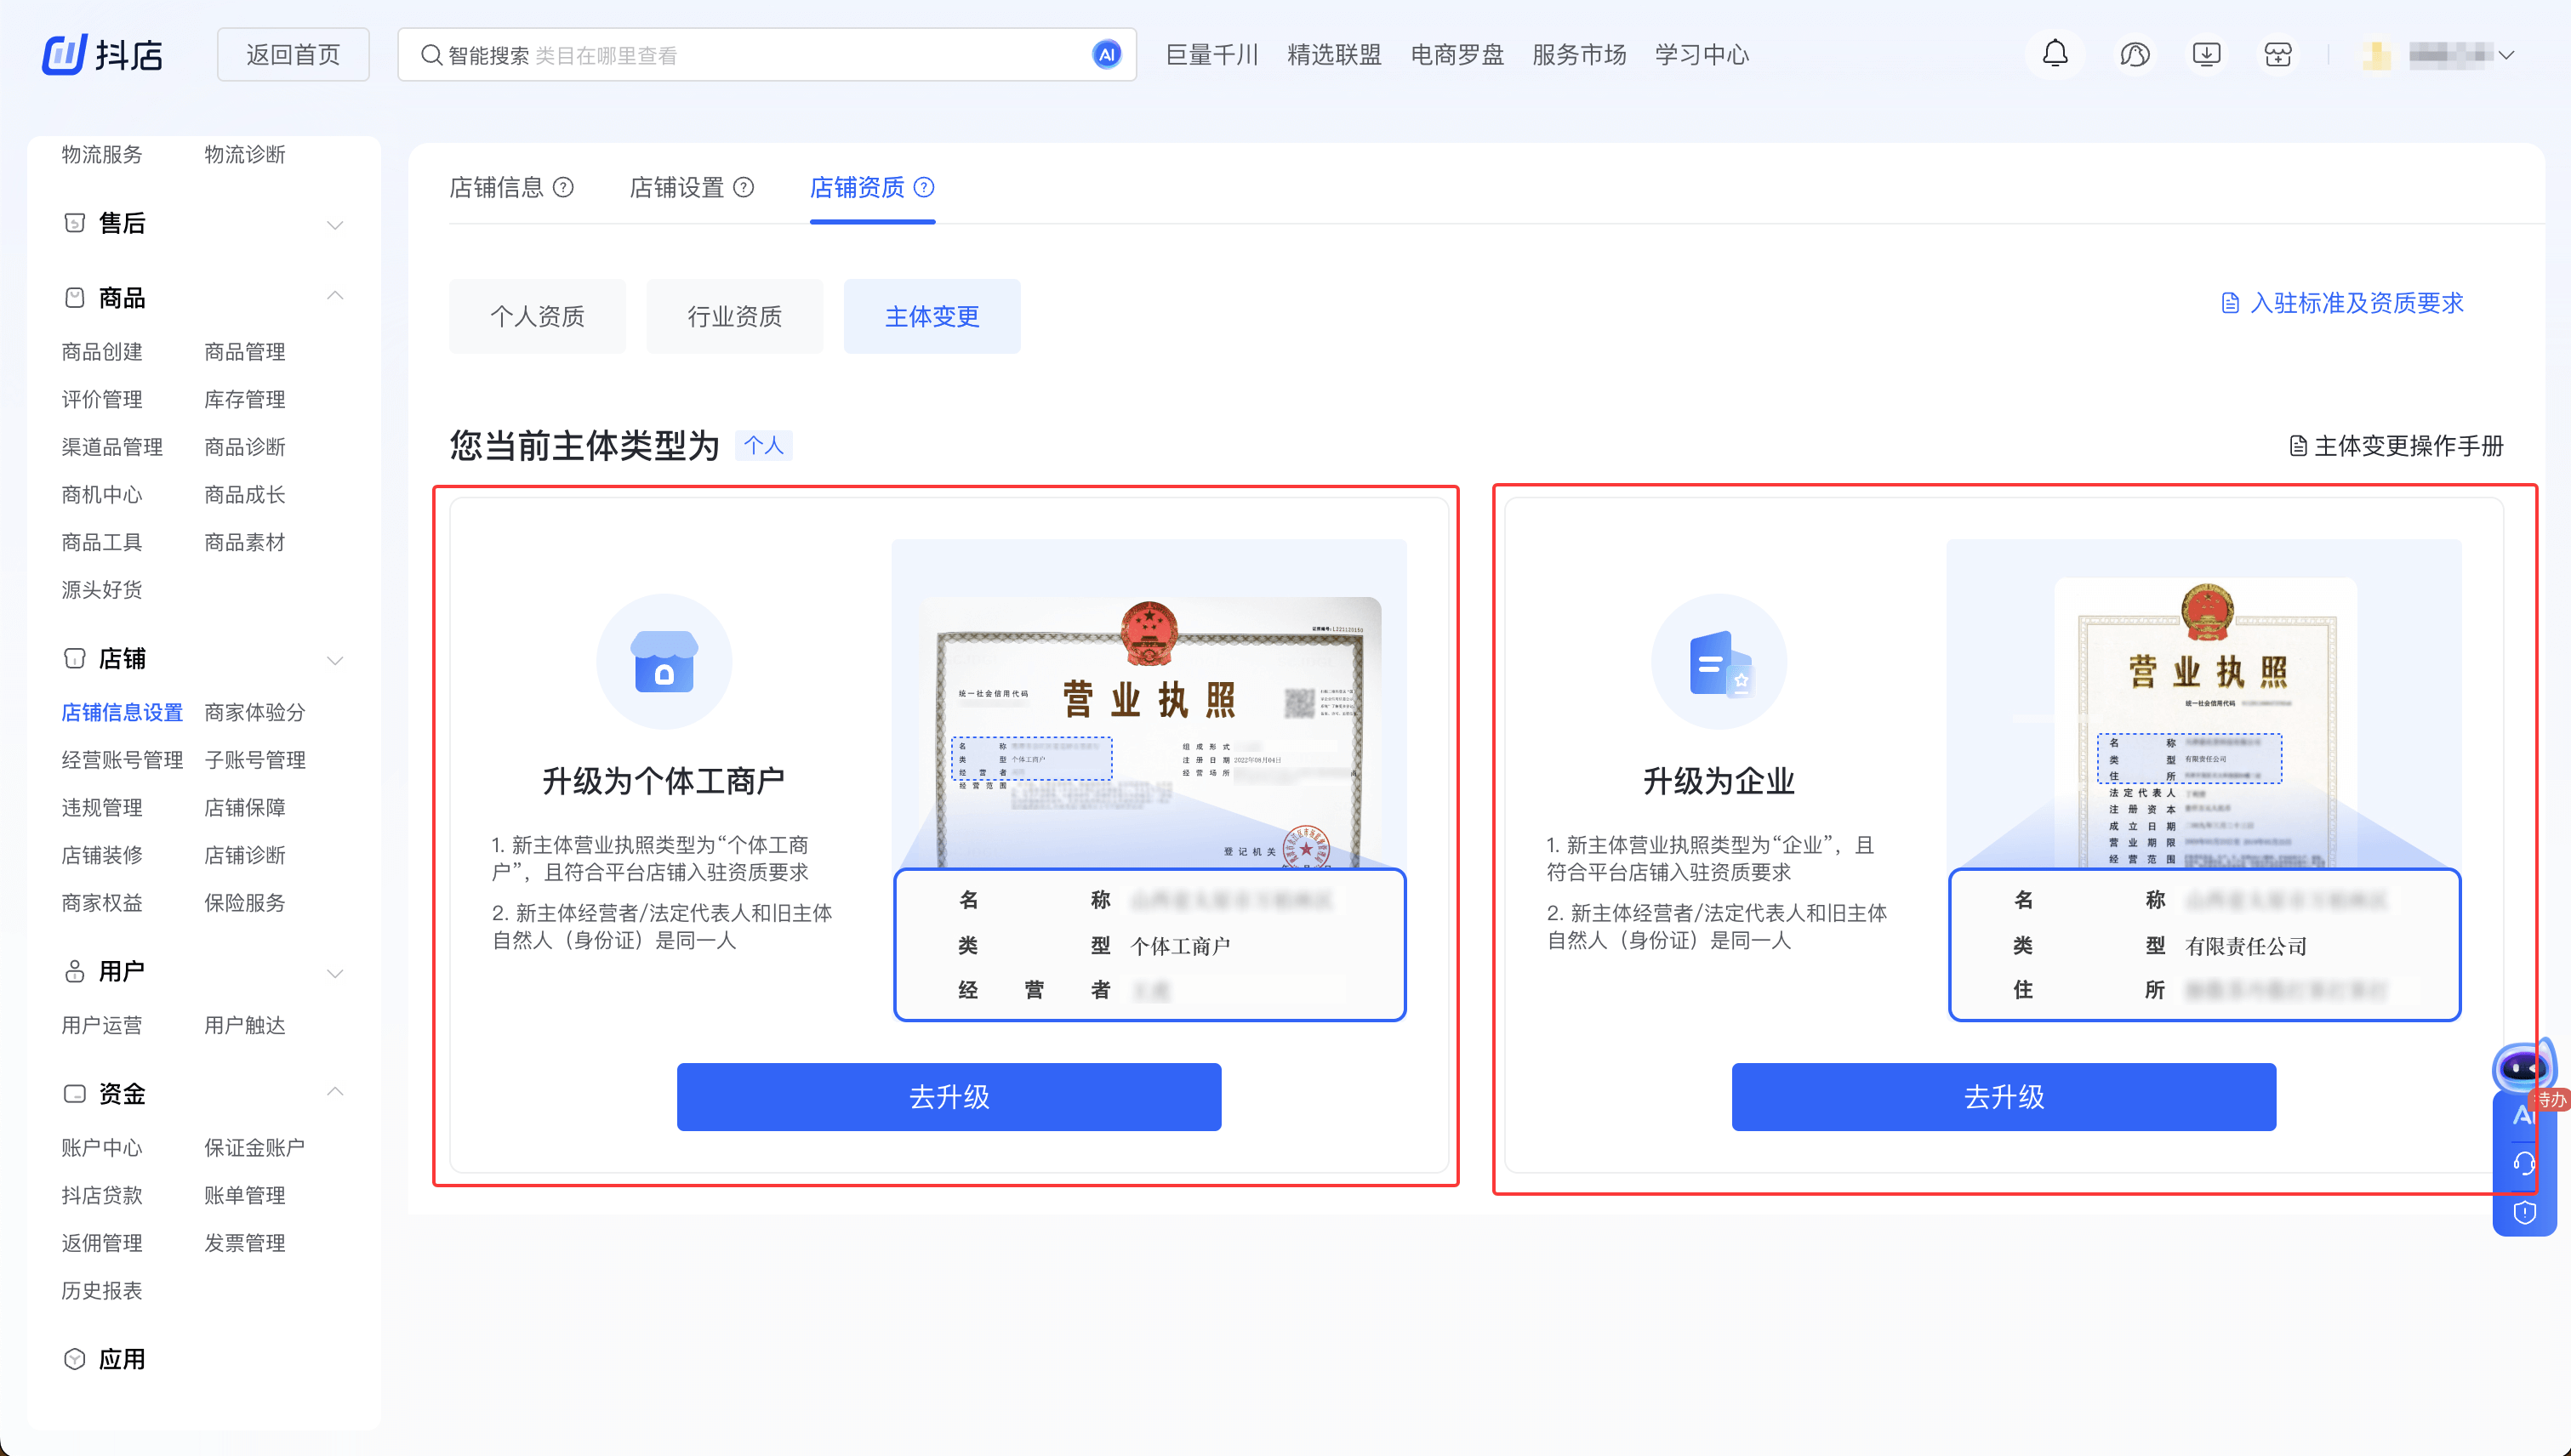This screenshot has width=2571, height=1456.
Task: Click 去升级 under 升级为个体工商户
Action: pyautogui.click(x=949, y=1097)
